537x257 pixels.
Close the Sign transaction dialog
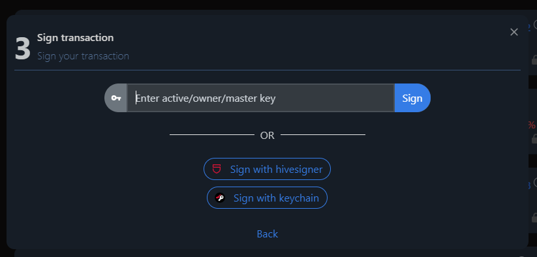[514, 32]
